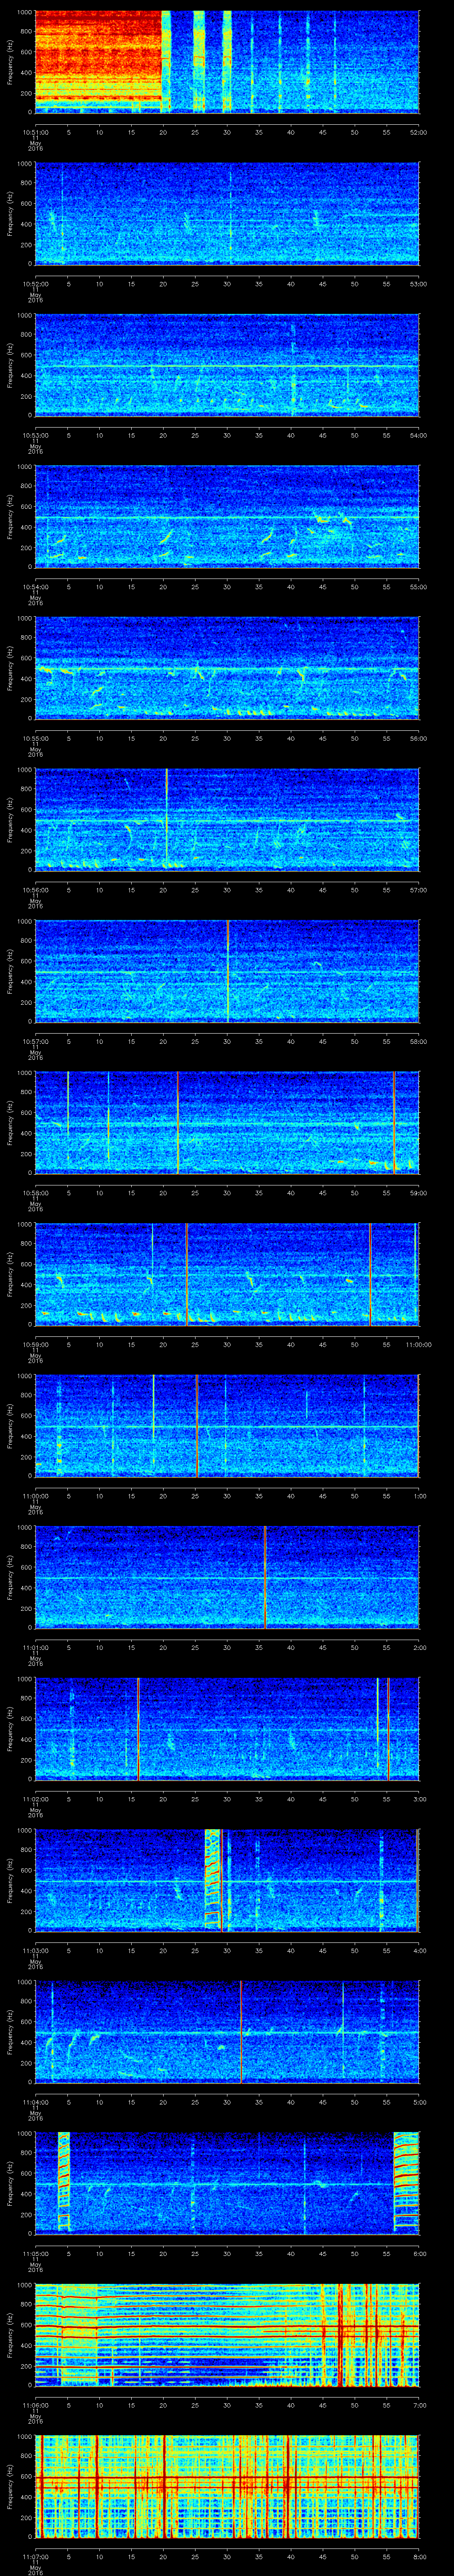Image resolution: width=454 pixels, height=2576 pixels.
Task: Open the spectrogram panel starting at 10:56:00
Action: pos(227,819)
